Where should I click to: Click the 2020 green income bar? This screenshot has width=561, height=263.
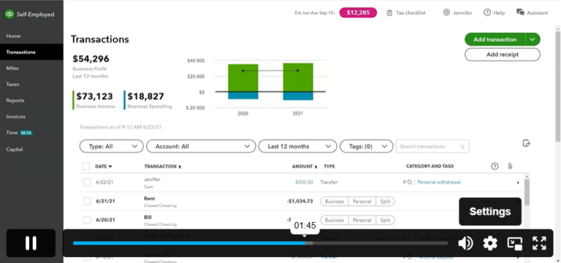[243, 77]
